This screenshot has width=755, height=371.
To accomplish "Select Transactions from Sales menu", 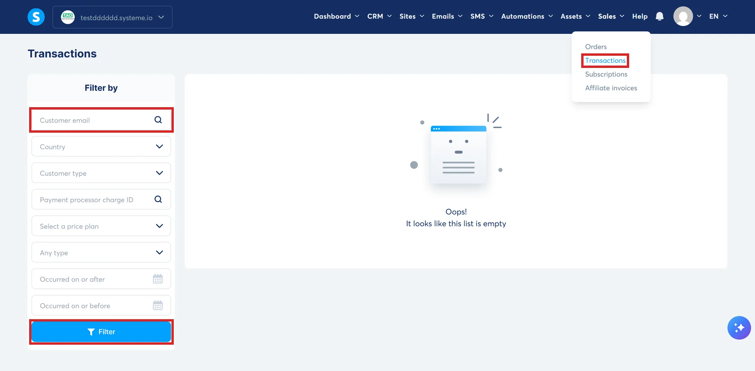I will pos(605,60).
